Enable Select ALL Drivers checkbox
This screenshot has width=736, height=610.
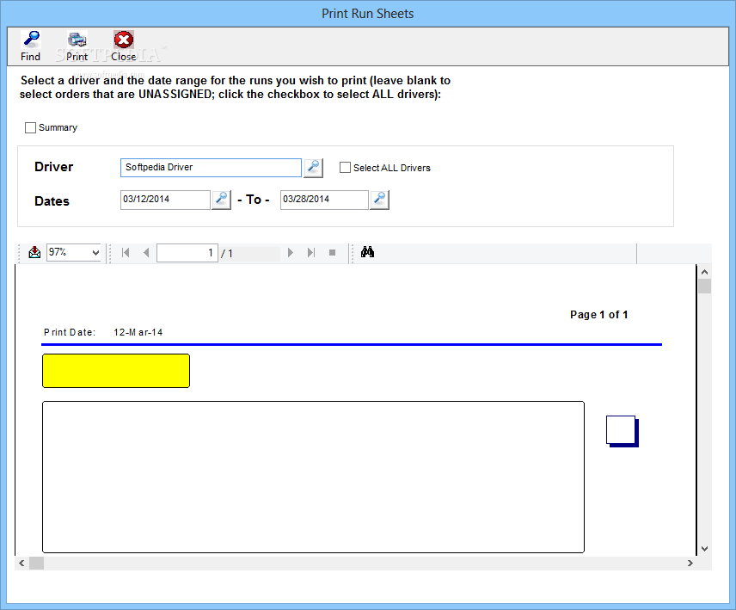coord(345,168)
